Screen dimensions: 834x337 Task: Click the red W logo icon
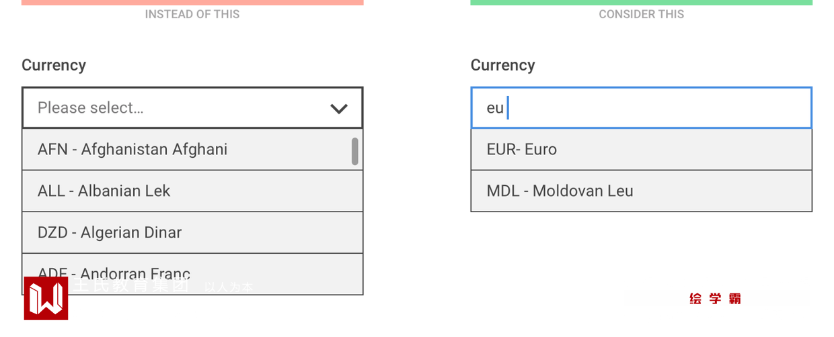pyautogui.click(x=46, y=298)
